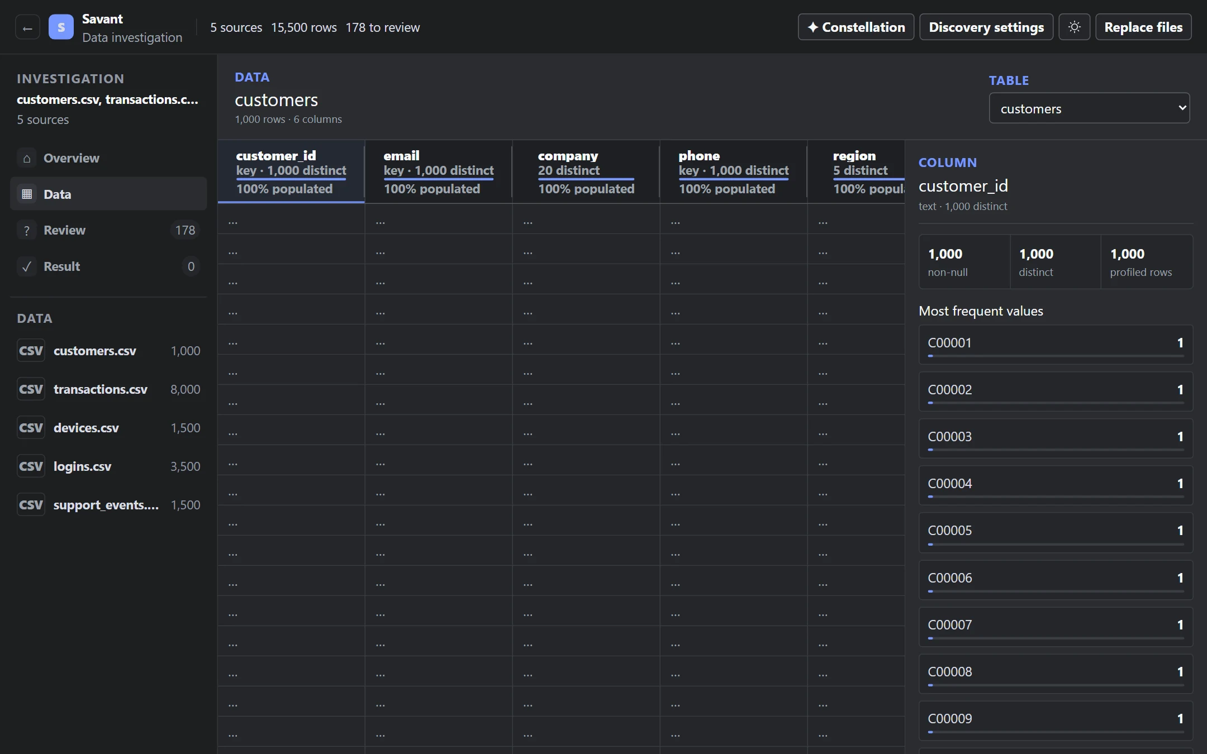Click the first cell under customer_id column
The image size is (1207, 754).
pos(291,219)
